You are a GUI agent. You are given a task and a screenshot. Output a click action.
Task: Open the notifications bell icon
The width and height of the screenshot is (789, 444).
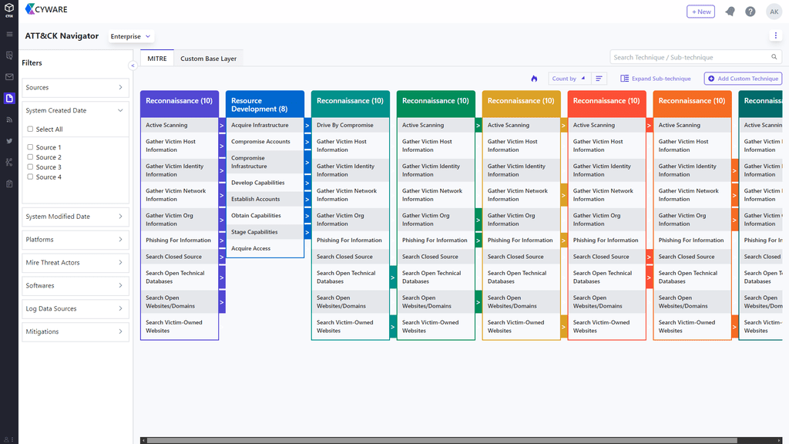(x=730, y=12)
